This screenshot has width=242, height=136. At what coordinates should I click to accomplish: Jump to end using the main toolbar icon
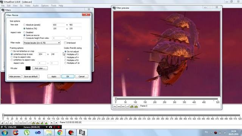pos(29,123)
